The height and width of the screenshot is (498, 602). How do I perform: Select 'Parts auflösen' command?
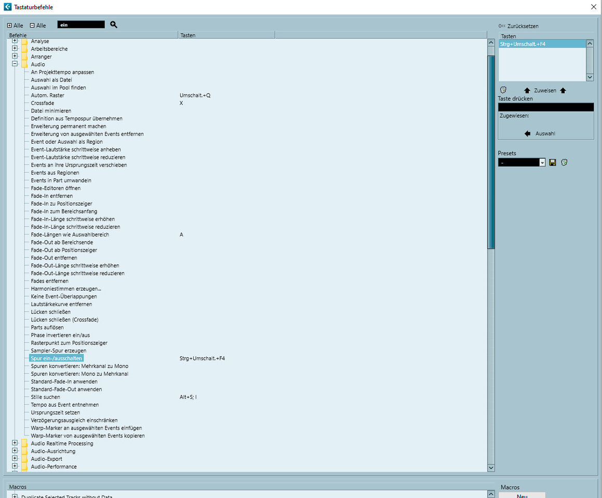pyautogui.click(x=47, y=327)
